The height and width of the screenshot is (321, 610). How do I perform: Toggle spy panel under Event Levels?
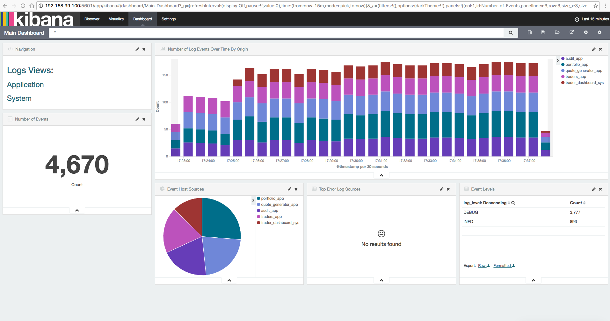pyautogui.click(x=534, y=280)
